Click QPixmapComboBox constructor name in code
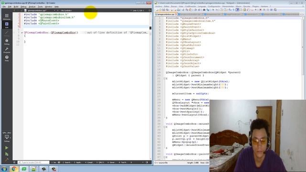The height and width of the screenshot is (172, 306). click(x=63, y=32)
